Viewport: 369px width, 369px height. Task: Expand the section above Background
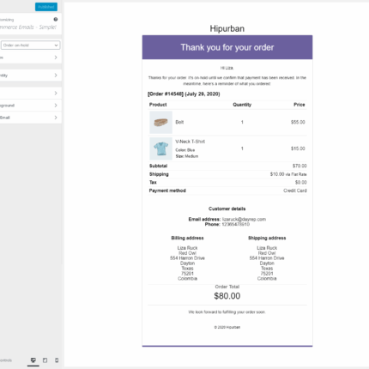(30, 94)
